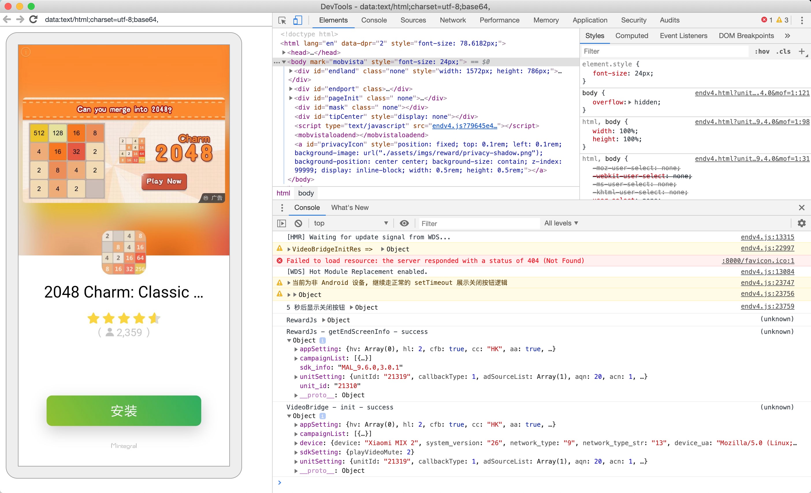The image size is (811, 493).
Task: Go forward with the browser arrow
Action: click(20, 19)
